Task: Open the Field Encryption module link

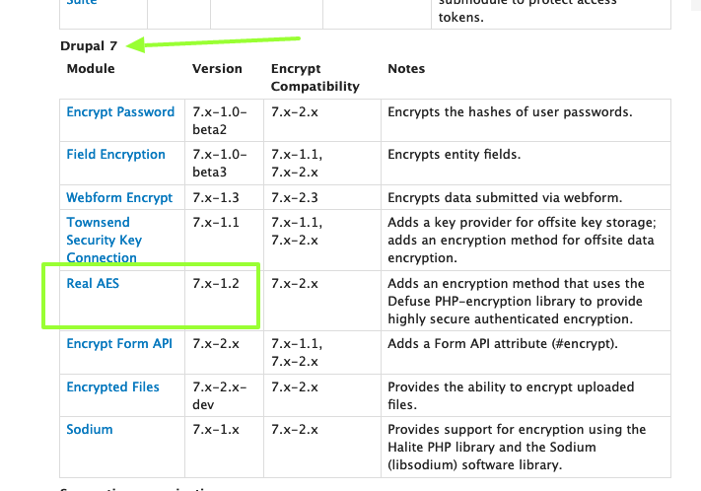Action: pyautogui.click(x=115, y=154)
